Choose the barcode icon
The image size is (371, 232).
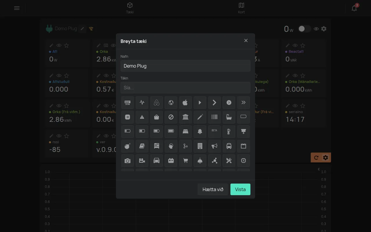(x=214, y=117)
